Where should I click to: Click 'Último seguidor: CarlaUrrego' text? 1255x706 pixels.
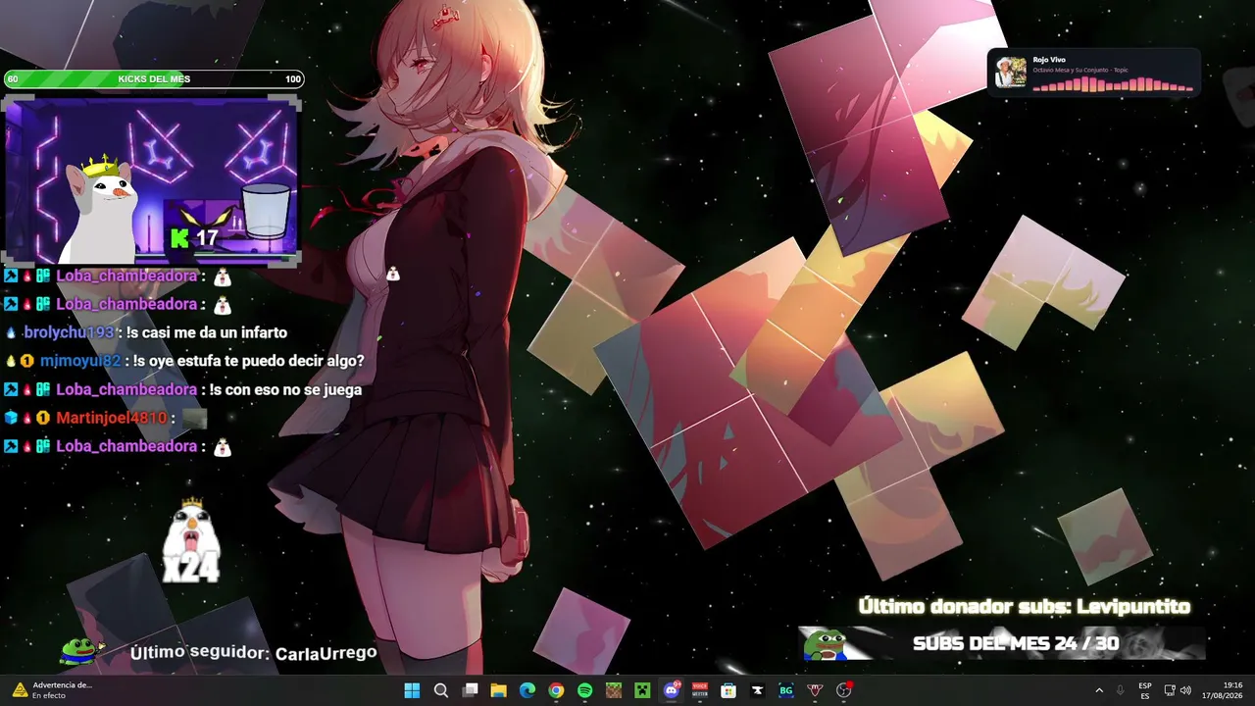point(253,653)
